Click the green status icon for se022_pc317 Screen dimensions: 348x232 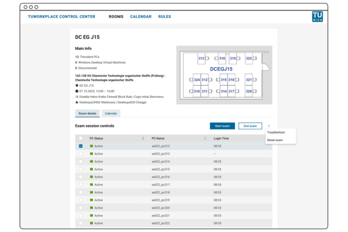91,185
